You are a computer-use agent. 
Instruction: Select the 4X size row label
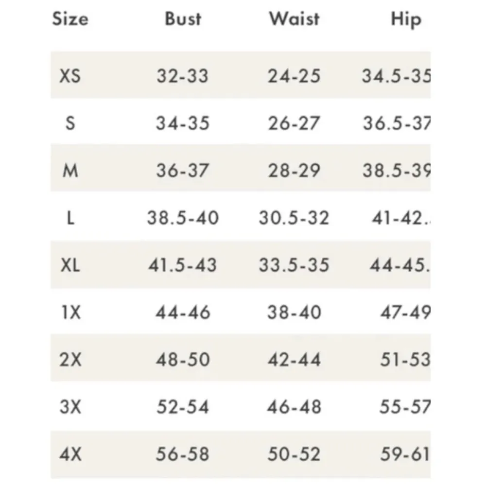coord(70,454)
